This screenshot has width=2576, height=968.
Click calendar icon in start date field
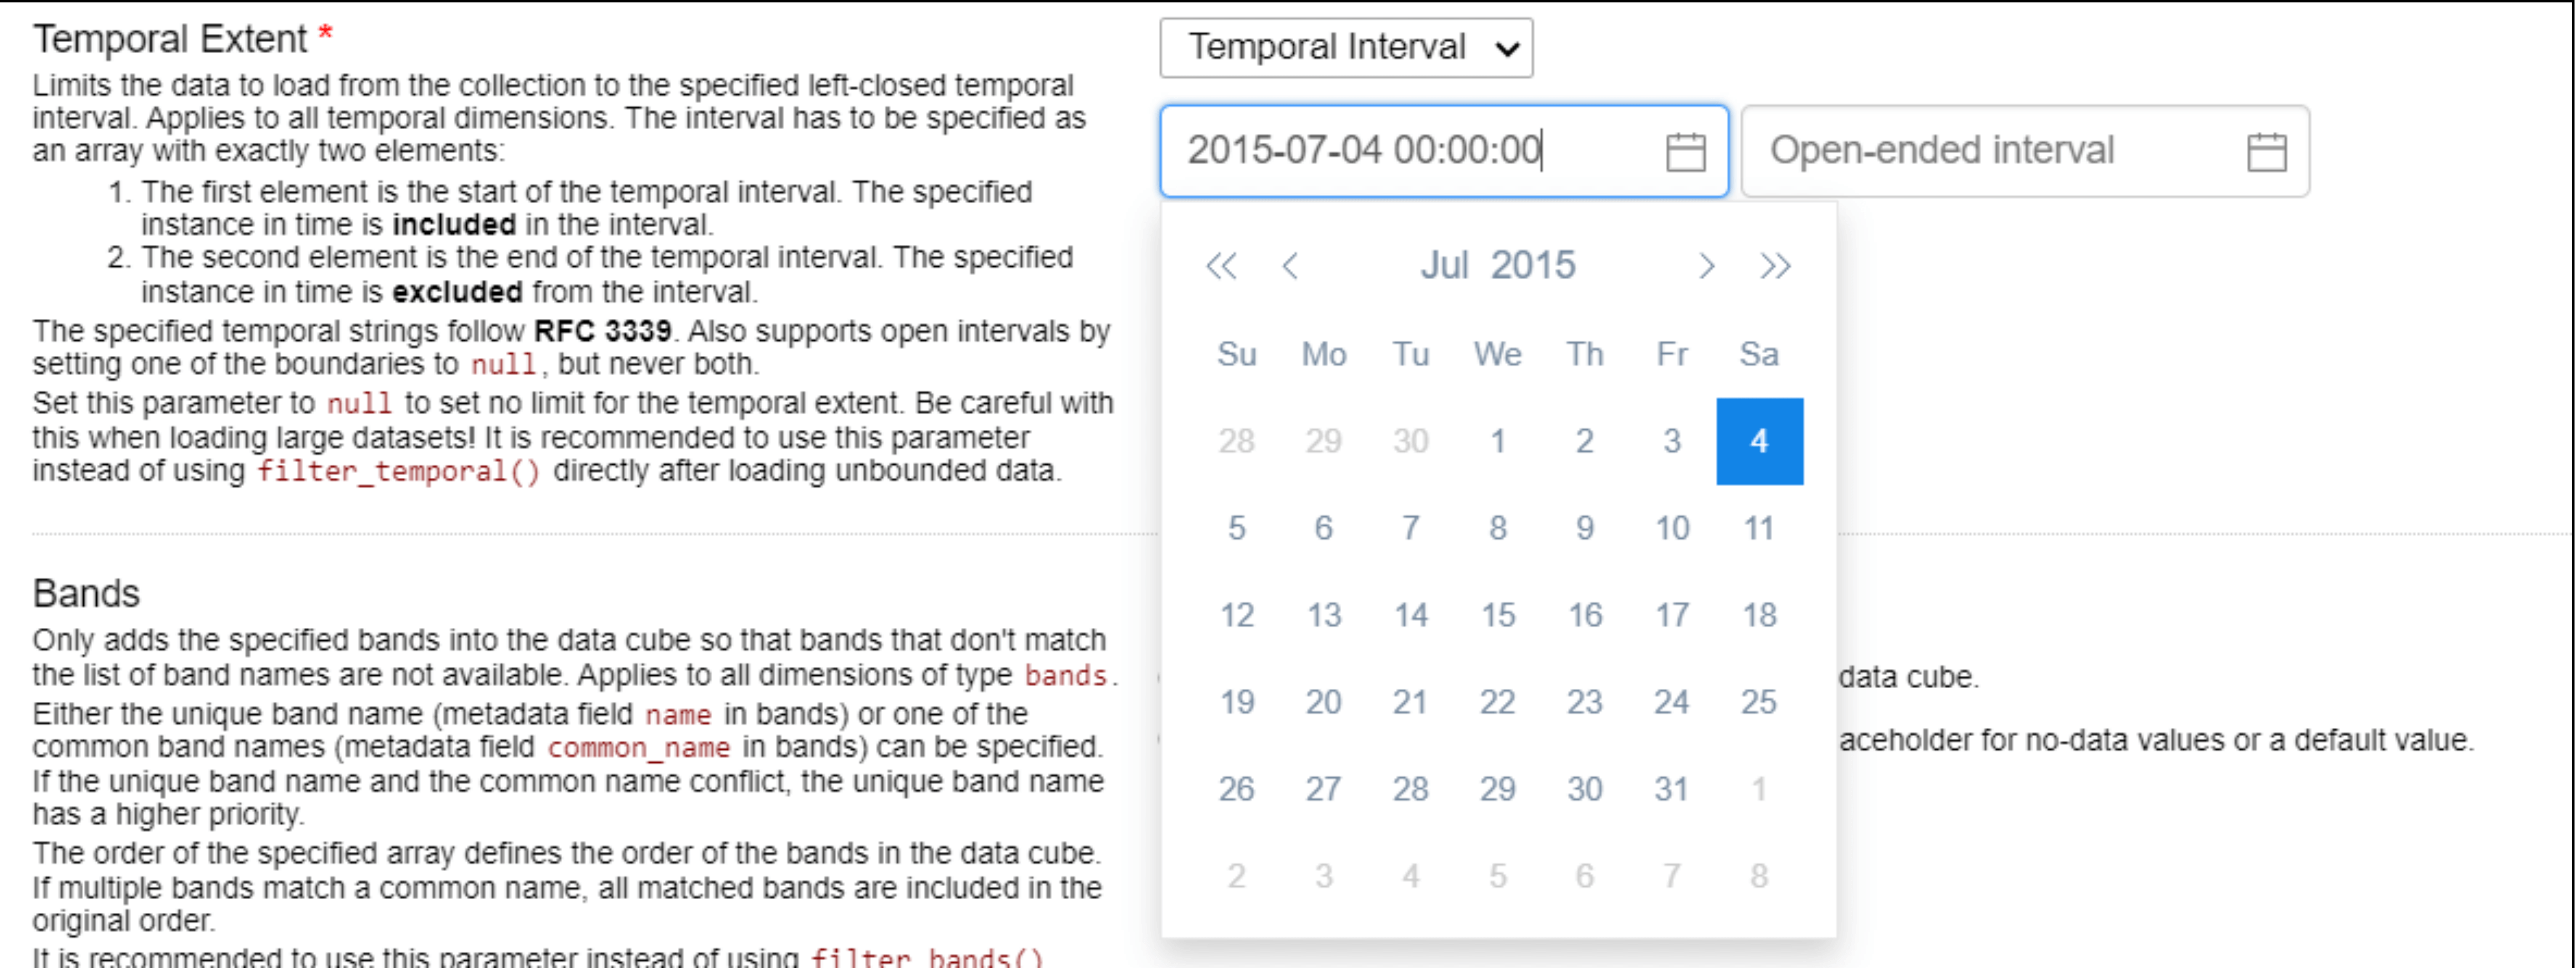(1685, 152)
